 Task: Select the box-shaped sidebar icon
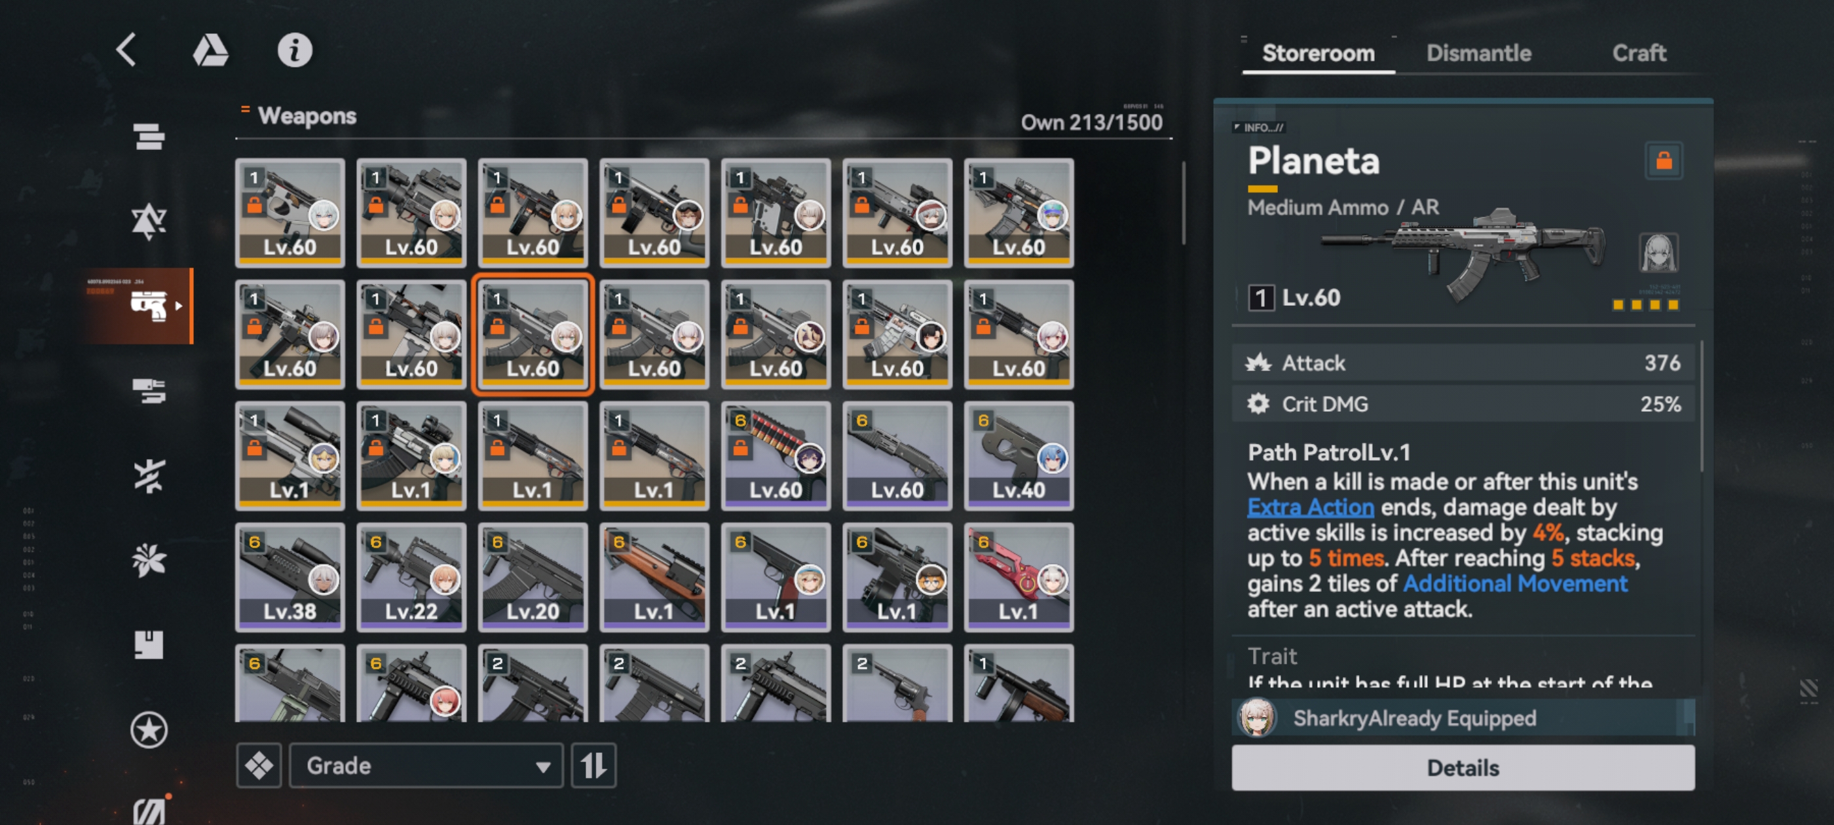pos(149,644)
